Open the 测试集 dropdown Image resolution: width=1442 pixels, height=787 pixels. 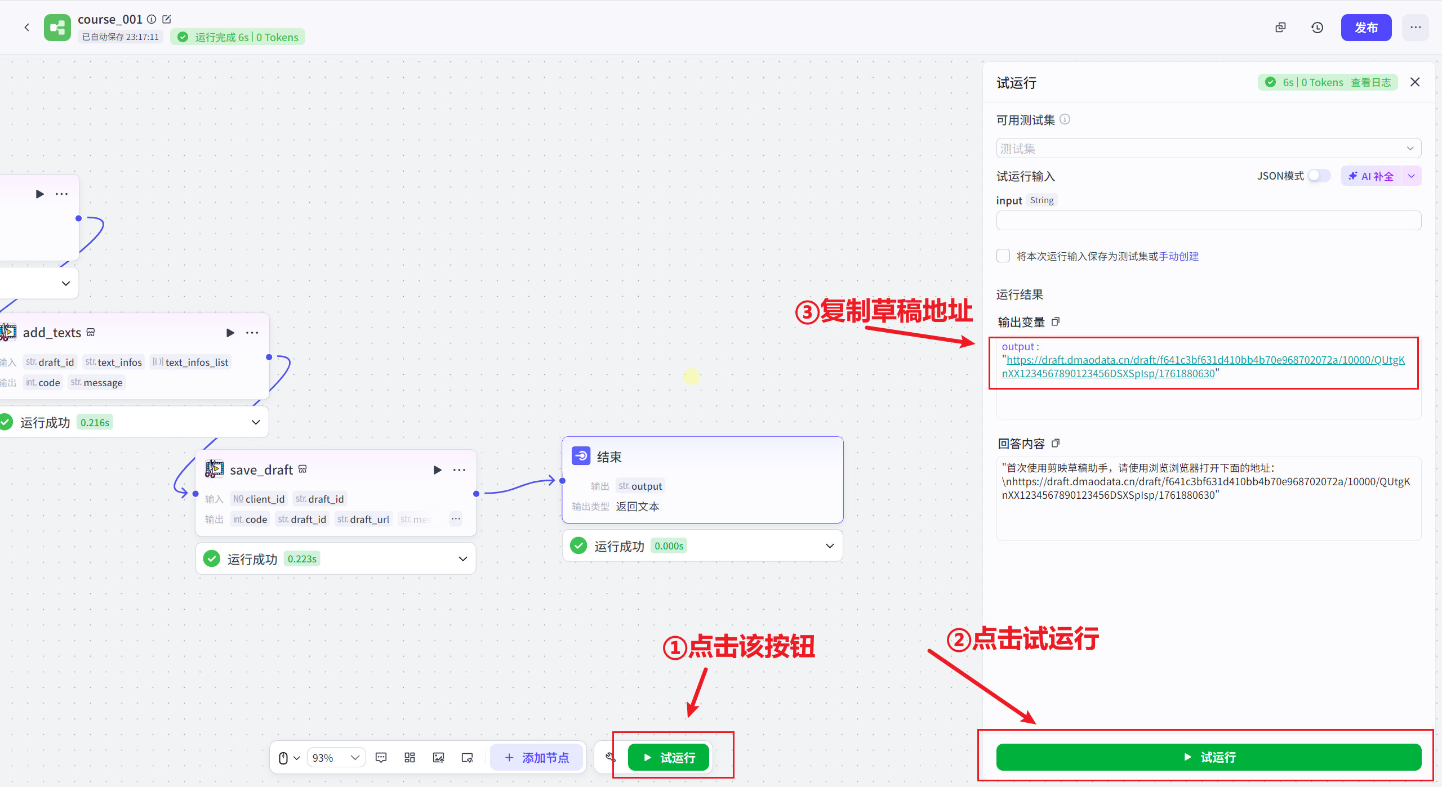1207,148
